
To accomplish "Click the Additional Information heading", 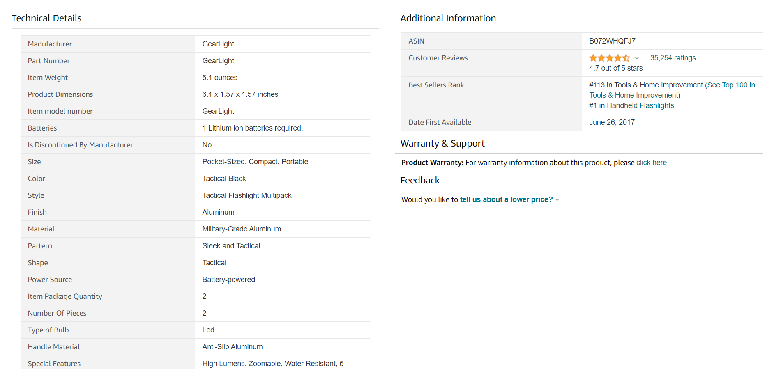I will [x=448, y=18].
